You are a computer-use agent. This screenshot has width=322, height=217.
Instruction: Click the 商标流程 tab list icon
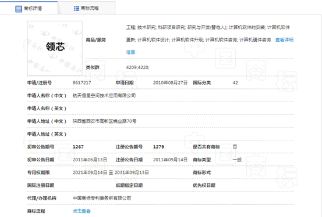click(76, 8)
